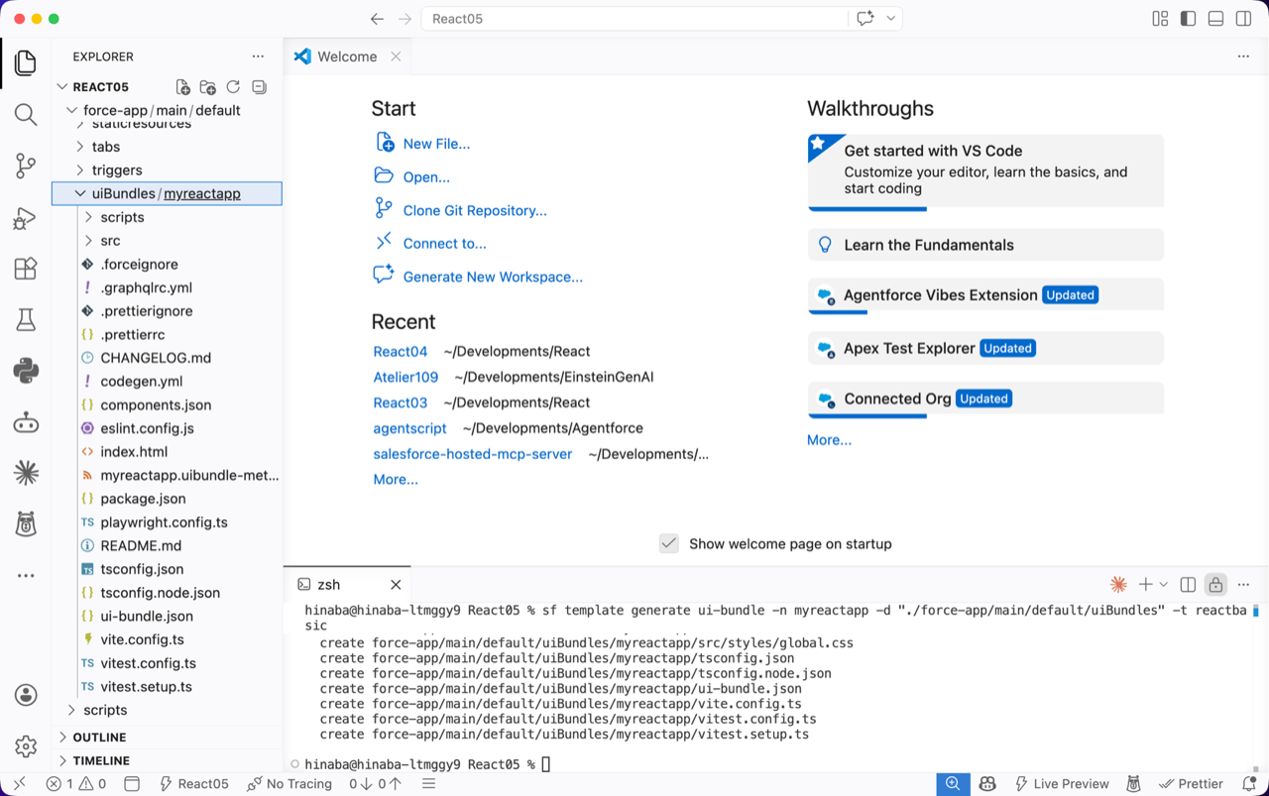Toggle the bottom panel visibility
This screenshot has height=796, width=1269.
click(1215, 19)
